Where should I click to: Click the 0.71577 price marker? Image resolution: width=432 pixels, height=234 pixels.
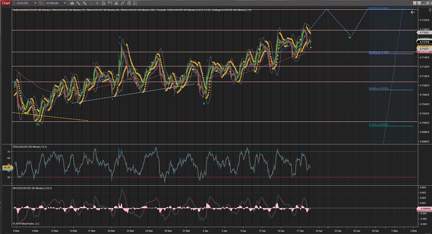424,49
